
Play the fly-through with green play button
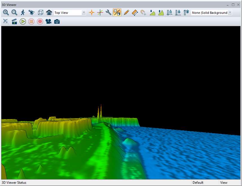23,21
